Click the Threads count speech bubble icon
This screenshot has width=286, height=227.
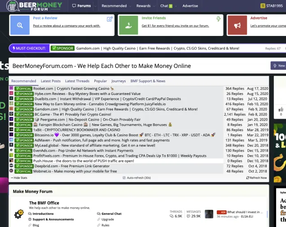pos(172,216)
